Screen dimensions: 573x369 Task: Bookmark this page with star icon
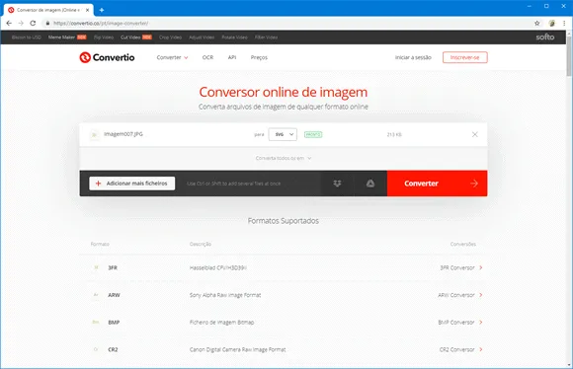[x=536, y=23]
